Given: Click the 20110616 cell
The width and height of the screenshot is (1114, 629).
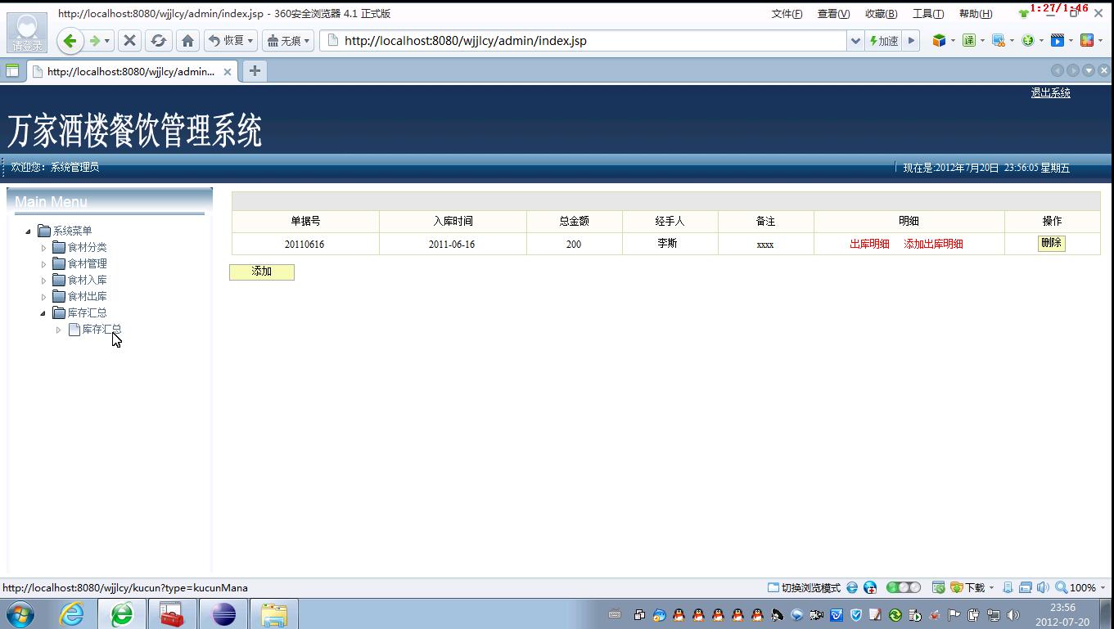Looking at the screenshot, I should [x=304, y=245].
